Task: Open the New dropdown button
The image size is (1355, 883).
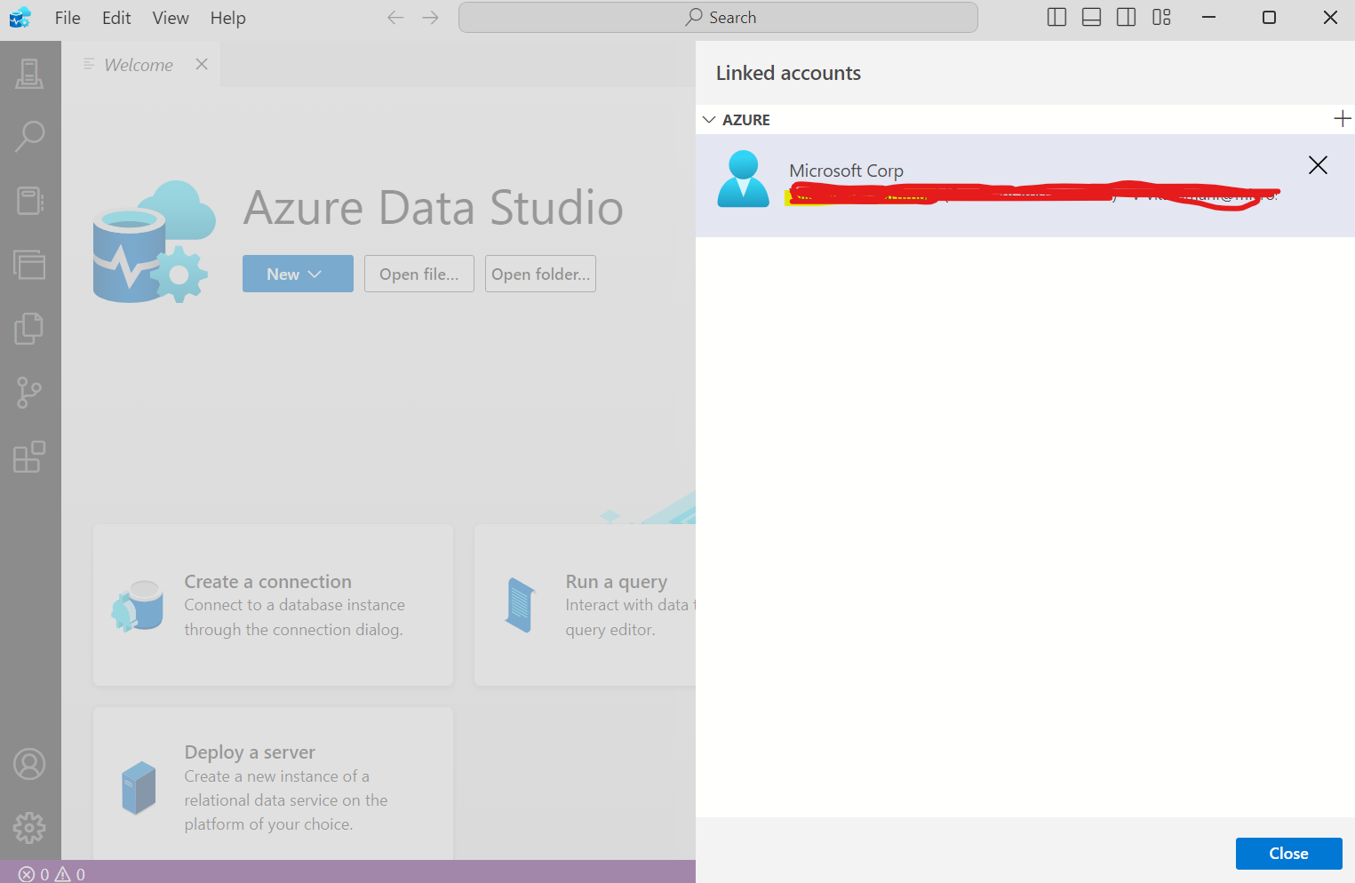Action: pyautogui.click(x=298, y=274)
